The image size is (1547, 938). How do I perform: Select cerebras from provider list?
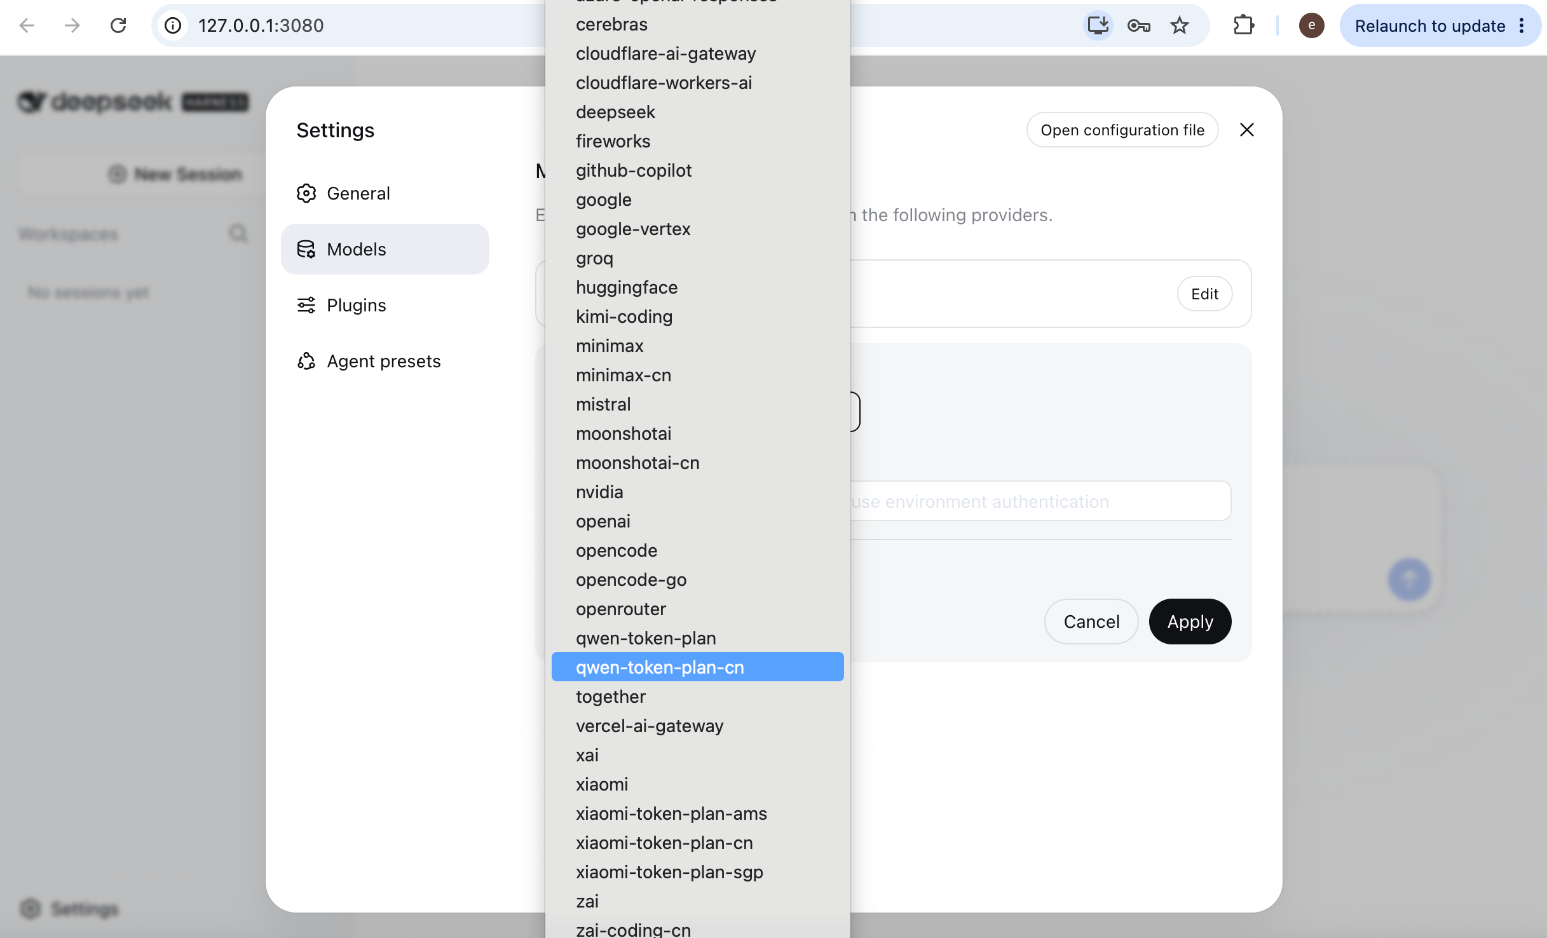point(698,24)
